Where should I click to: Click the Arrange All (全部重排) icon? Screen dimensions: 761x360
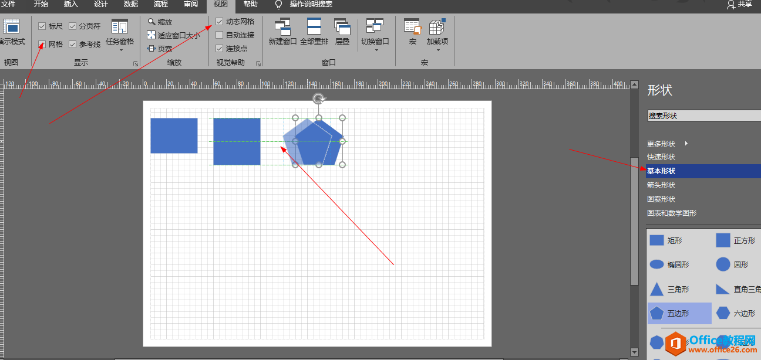pos(314,27)
